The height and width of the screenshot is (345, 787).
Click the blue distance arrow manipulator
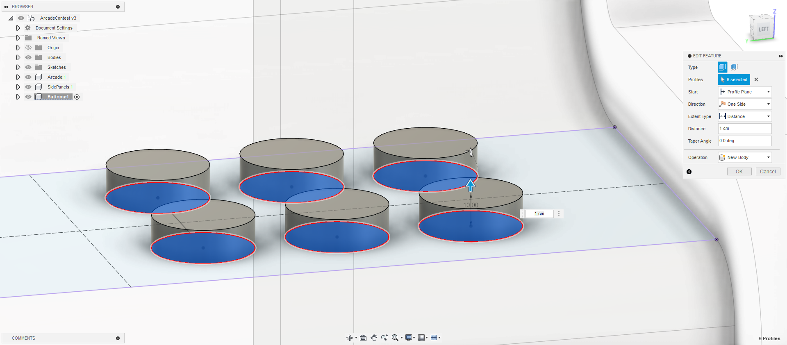(x=471, y=185)
